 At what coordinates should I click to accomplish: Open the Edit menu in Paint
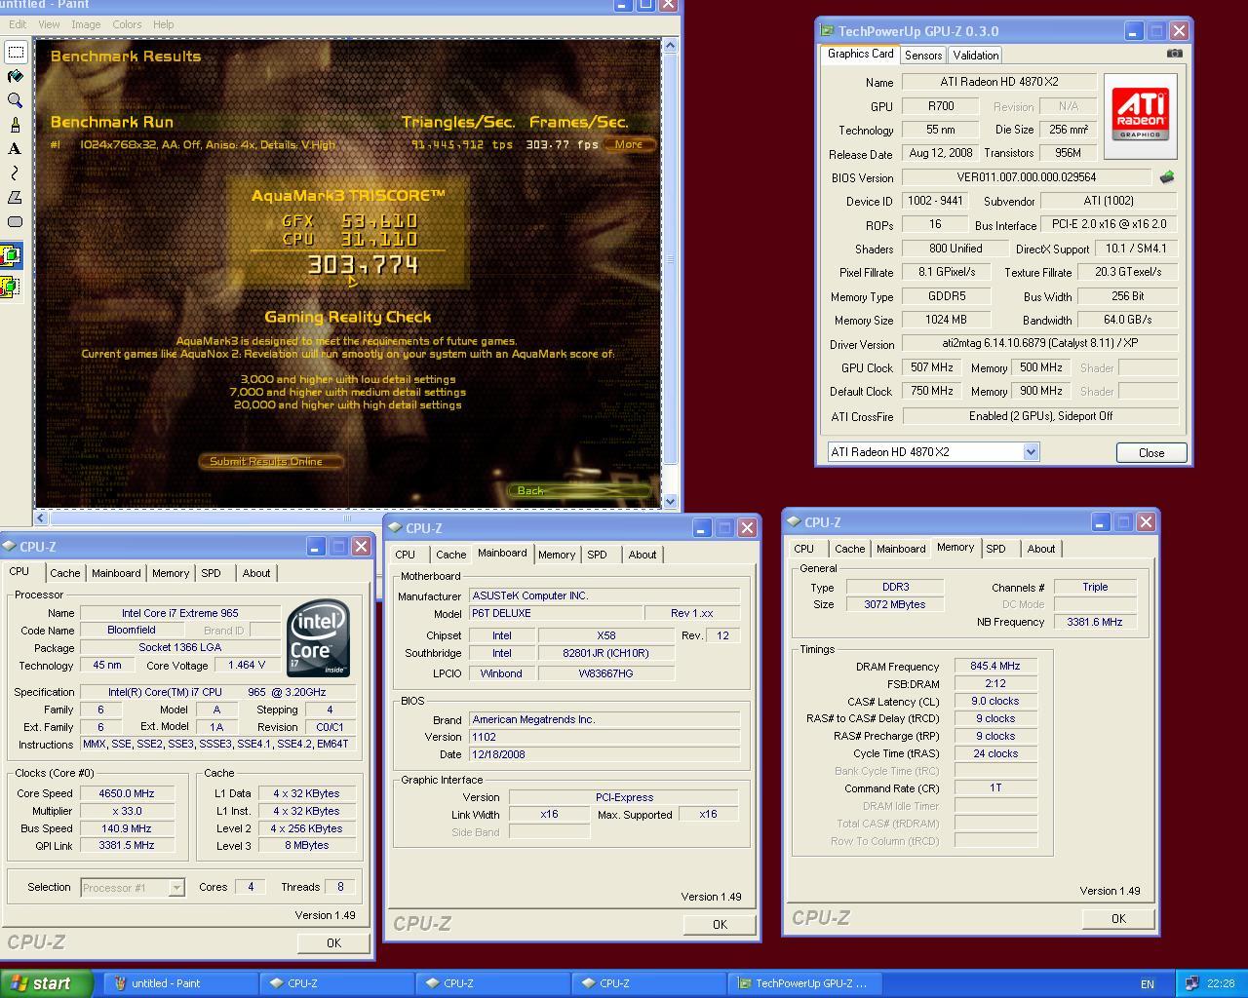16,24
